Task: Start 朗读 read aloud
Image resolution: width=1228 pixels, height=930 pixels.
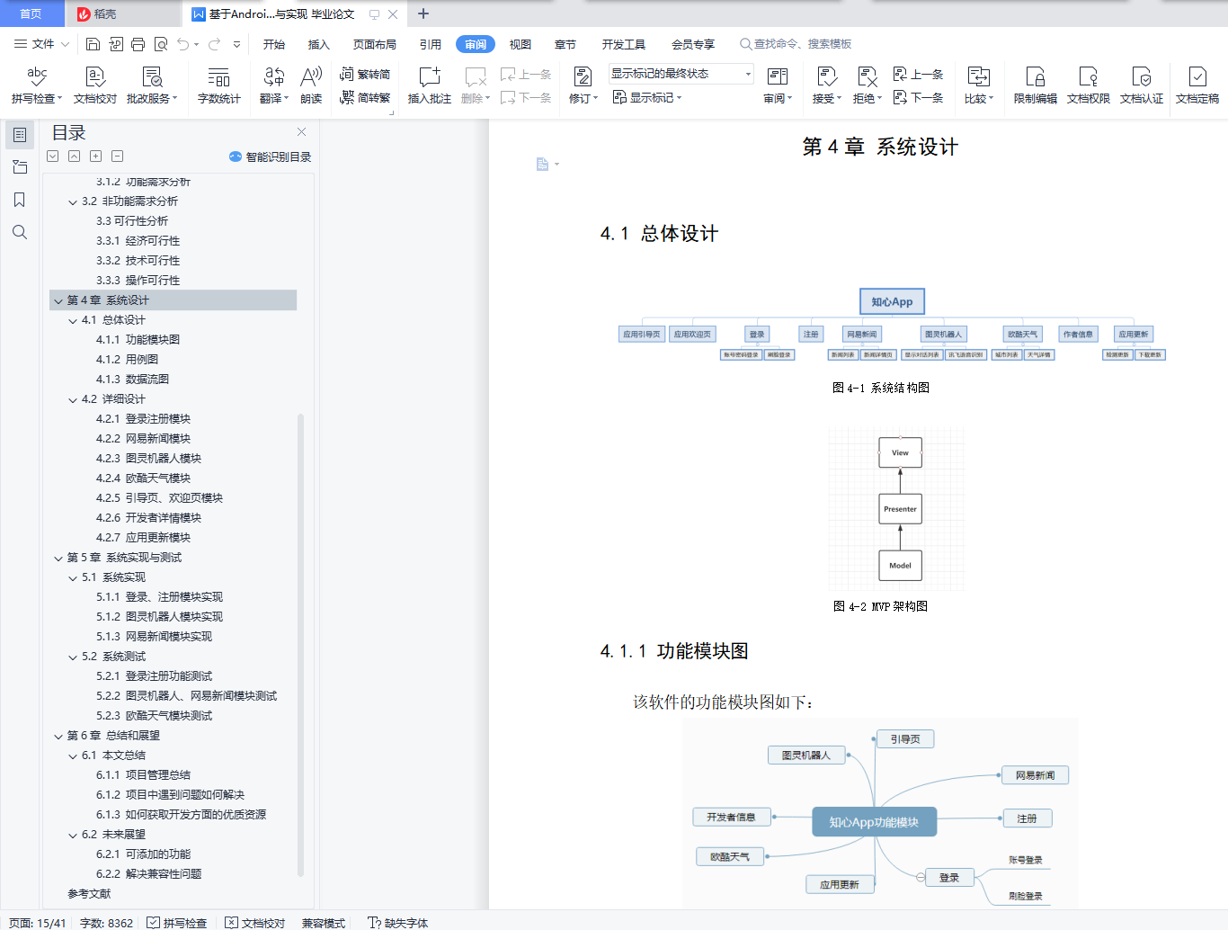Action: coord(311,86)
